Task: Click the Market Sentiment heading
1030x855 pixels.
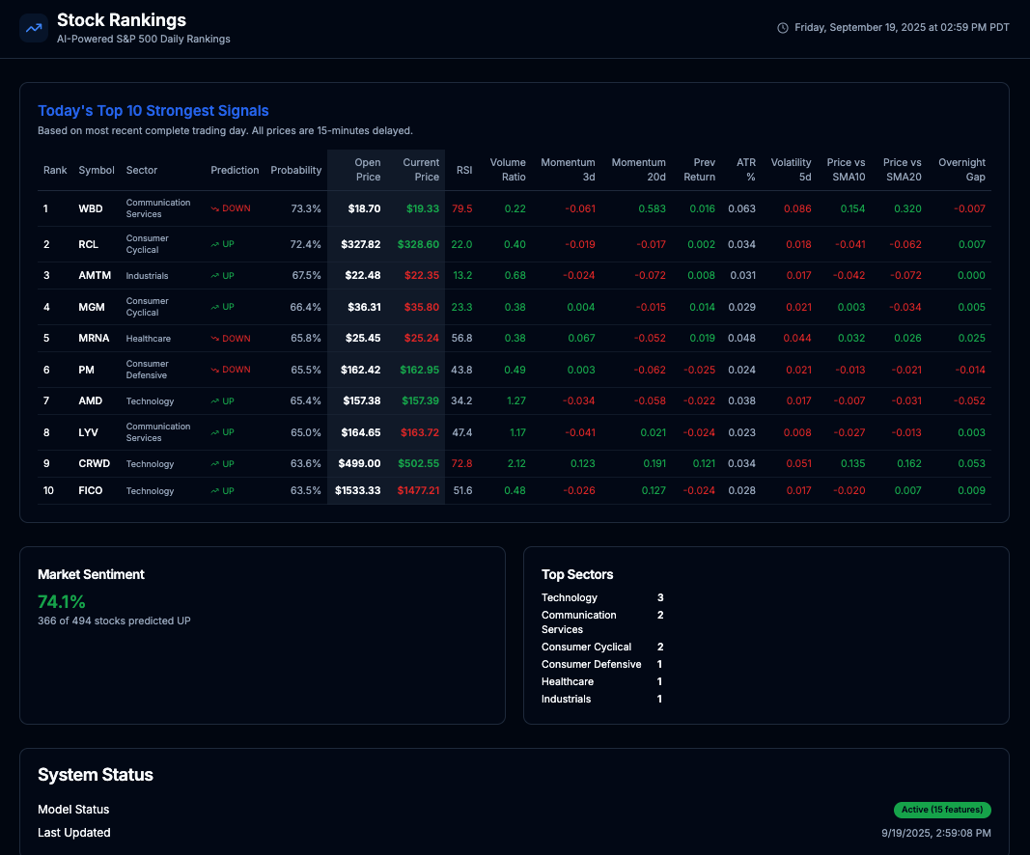Action: (91, 574)
